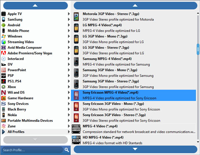Click the profile list down arrow button

pos(135,150)
